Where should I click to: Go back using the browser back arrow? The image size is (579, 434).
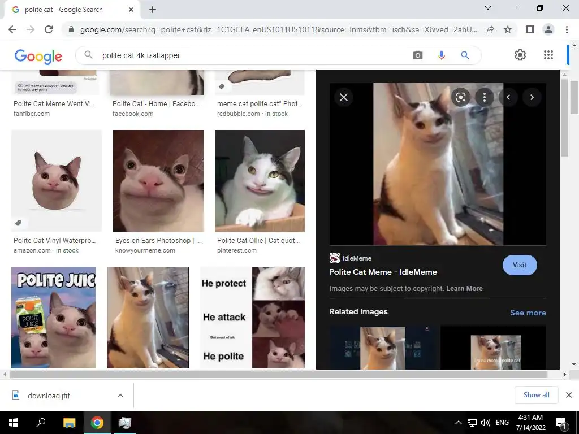pyautogui.click(x=12, y=29)
